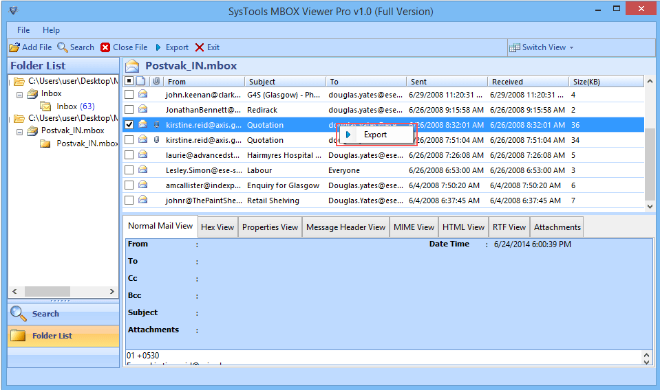Click the blue Export arrow toolbar icon

(158, 47)
